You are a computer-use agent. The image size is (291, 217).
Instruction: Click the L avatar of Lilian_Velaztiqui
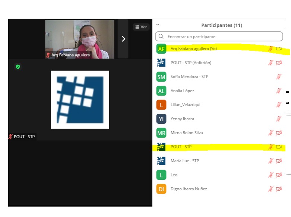point(161,105)
